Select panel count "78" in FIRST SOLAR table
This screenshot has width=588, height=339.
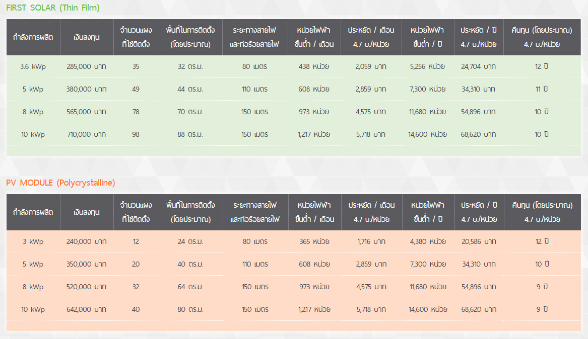[136, 112]
